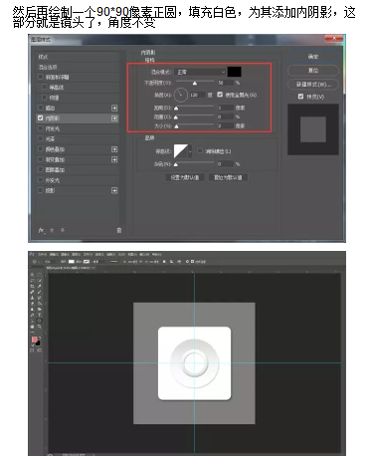Toggle 使用全局光 checkbox
Viewport: 369px width, 456px height.
(x=220, y=95)
